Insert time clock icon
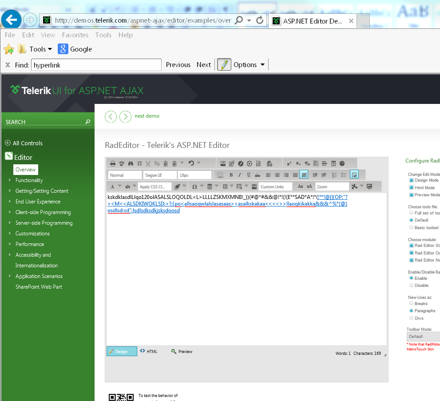440x401 pixels. click(x=342, y=163)
